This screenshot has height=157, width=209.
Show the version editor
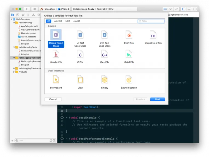click(x=176, y=9)
